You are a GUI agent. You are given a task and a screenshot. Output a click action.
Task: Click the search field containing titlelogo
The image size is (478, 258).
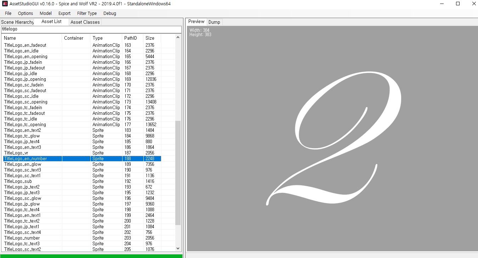point(91,29)
